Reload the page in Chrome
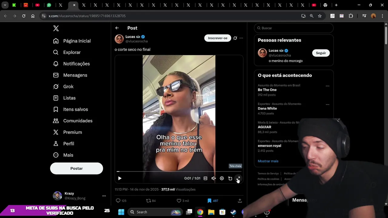This screenshot has height=218, width=388. pos(24,16)
